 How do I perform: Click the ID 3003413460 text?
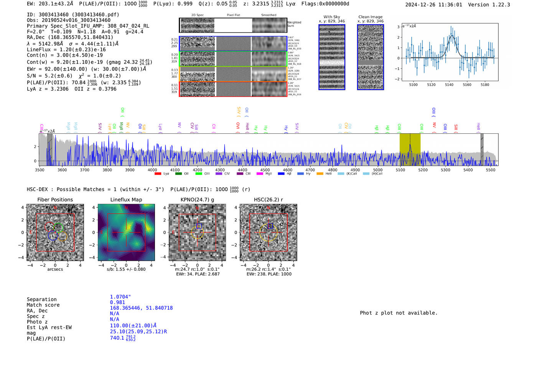coord(73,15)
